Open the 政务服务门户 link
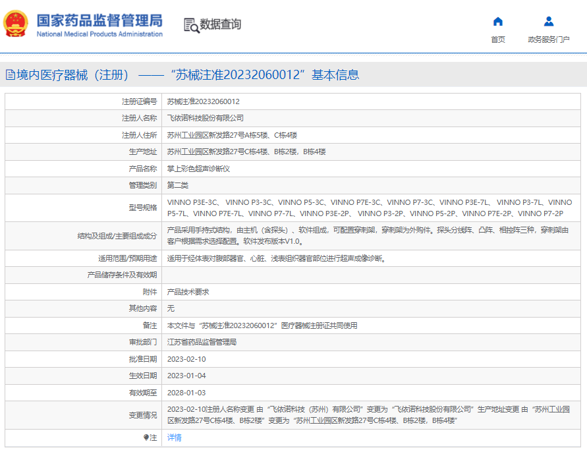Image resolution: width=587 pixels, height=452 pixels. [549, 40]
